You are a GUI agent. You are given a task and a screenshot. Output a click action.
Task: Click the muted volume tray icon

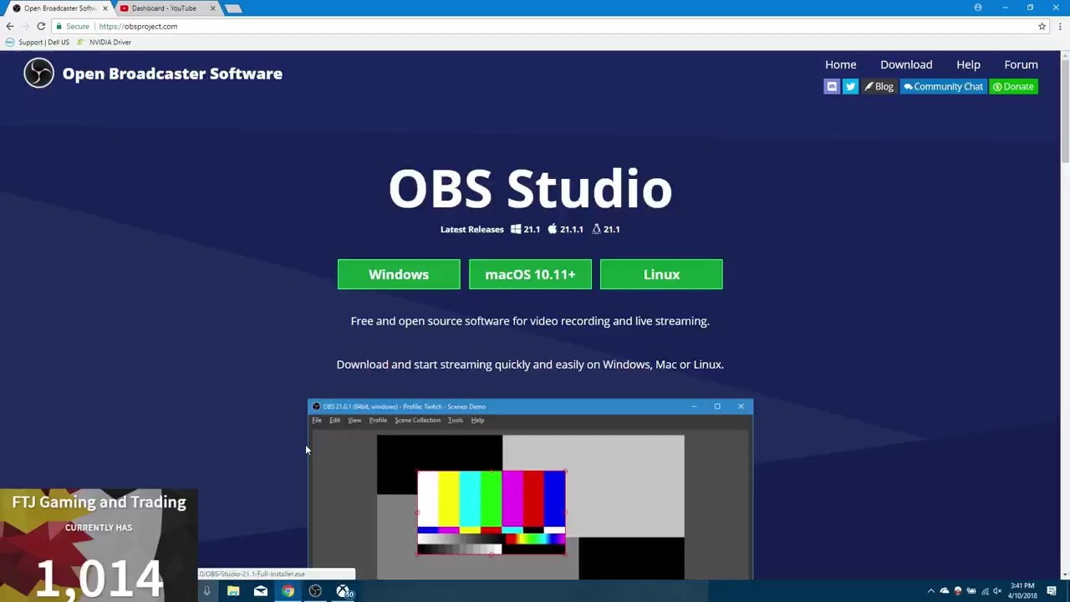pos(997,591)
